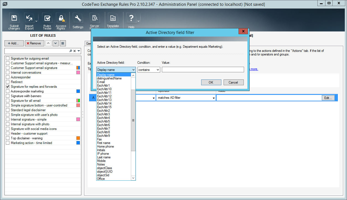Cancel the Active Directory field filter dialog
This screenshot has height=200, width=347.
[x=233, y=82]
